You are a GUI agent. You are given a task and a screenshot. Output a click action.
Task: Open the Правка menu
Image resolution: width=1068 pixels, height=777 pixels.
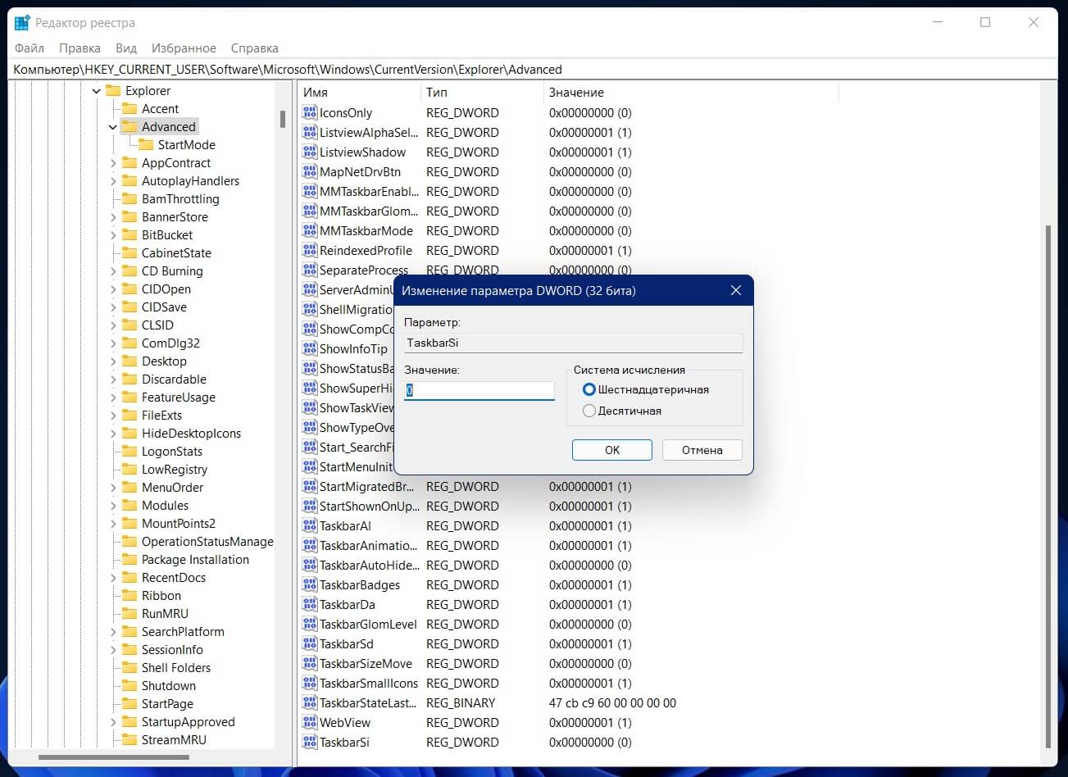pyautogui.click(x=80, y=48)
